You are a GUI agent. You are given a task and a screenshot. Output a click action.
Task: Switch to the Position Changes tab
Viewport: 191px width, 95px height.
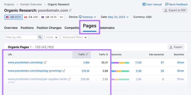point(49,28)
